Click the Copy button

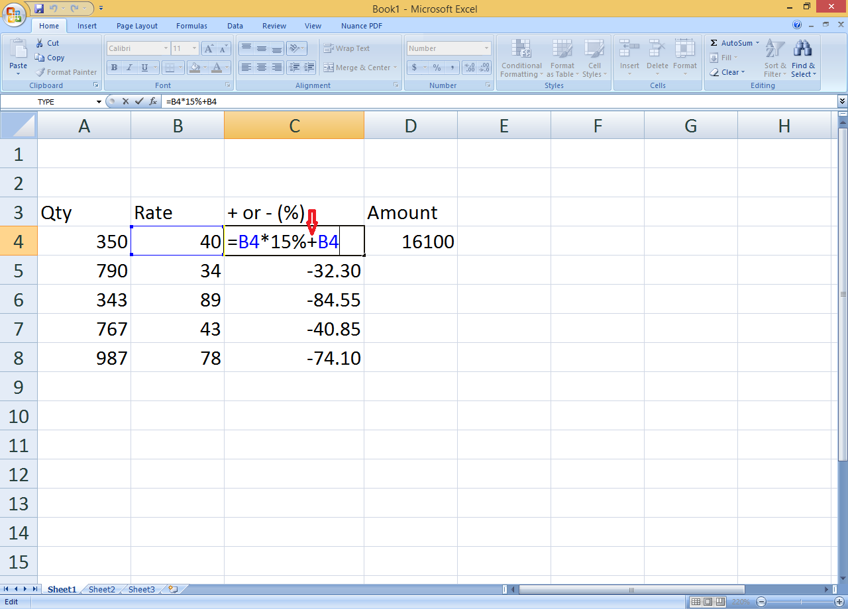[50, 58]
